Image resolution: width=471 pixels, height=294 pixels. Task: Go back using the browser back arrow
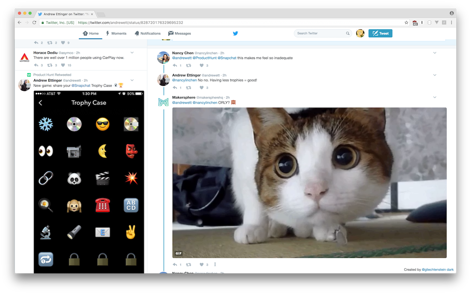click(x=20, y=22)
